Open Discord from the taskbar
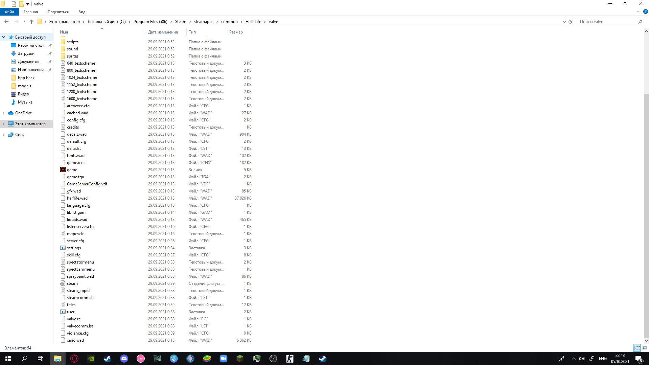649x365 pixels. [x=124, y=359]
